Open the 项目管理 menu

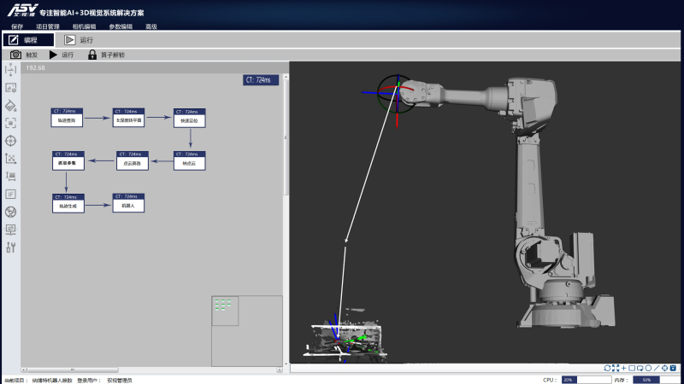click(49, 26)
